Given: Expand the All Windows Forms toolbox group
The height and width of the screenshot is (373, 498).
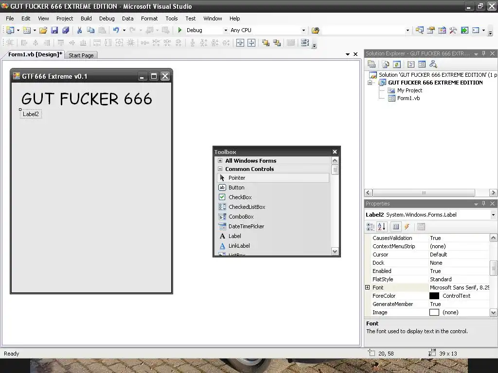Looking at the screenshot, I should click(220, 160).
